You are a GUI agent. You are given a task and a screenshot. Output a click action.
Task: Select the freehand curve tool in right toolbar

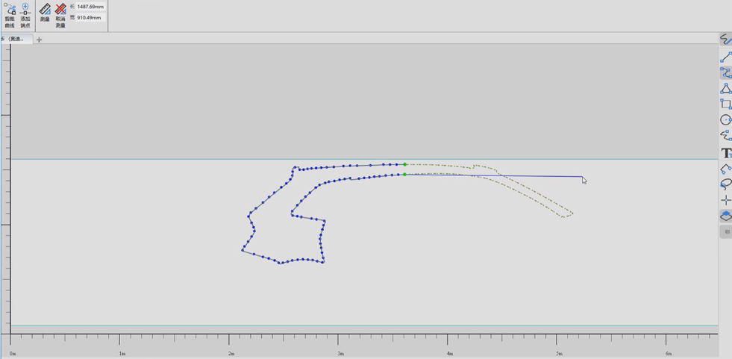pos(725,40)
